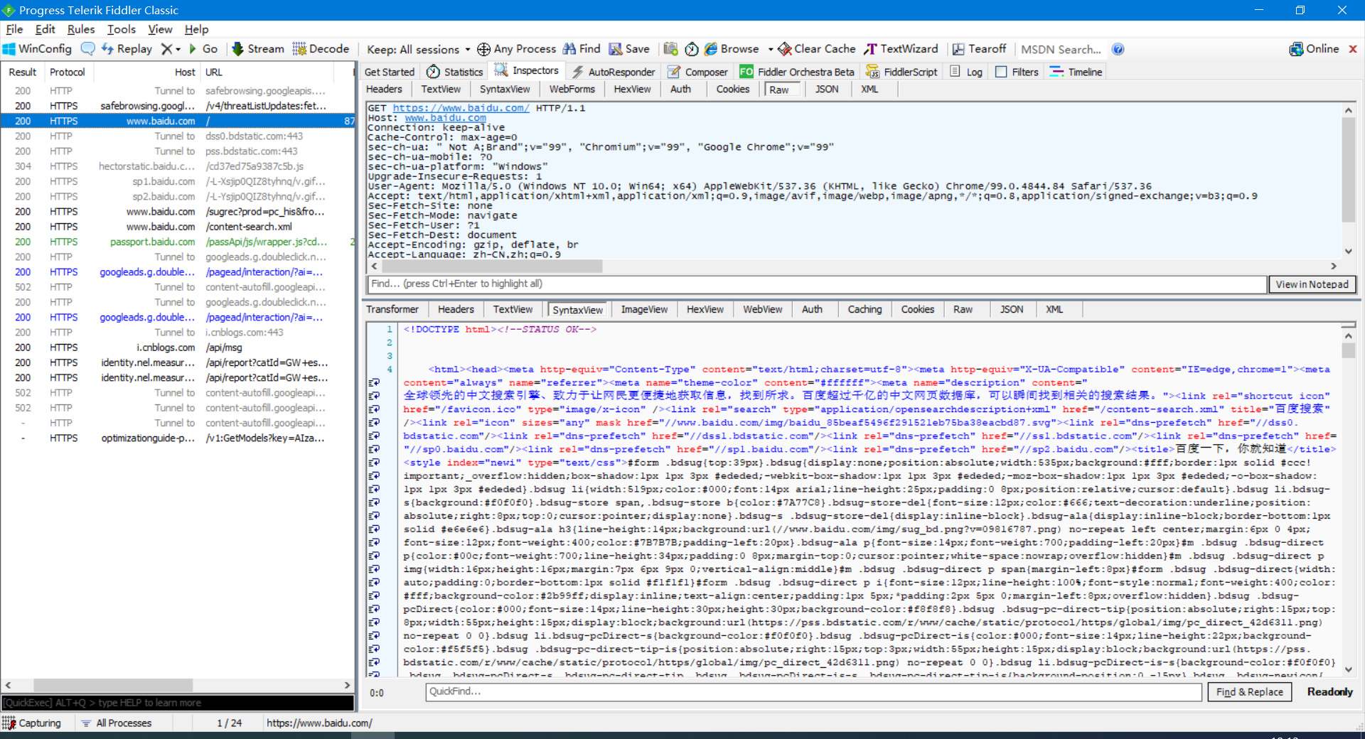Click the Result column header
Image resolution: width=1365 pixels, height=739 pixels.
23,72
